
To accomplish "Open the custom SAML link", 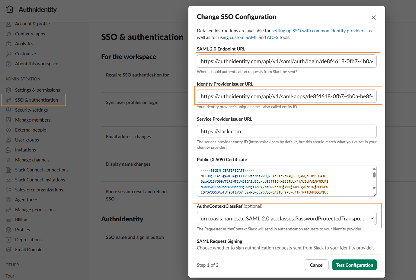I will (244, 37).
